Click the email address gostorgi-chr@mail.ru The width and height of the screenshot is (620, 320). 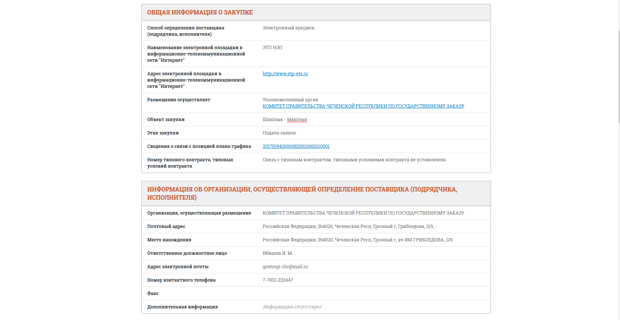tap(285, 267)
